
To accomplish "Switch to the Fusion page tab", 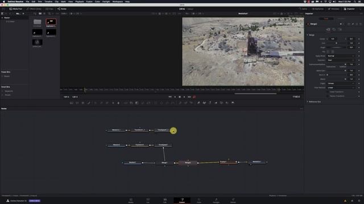I will coord(182,200).
